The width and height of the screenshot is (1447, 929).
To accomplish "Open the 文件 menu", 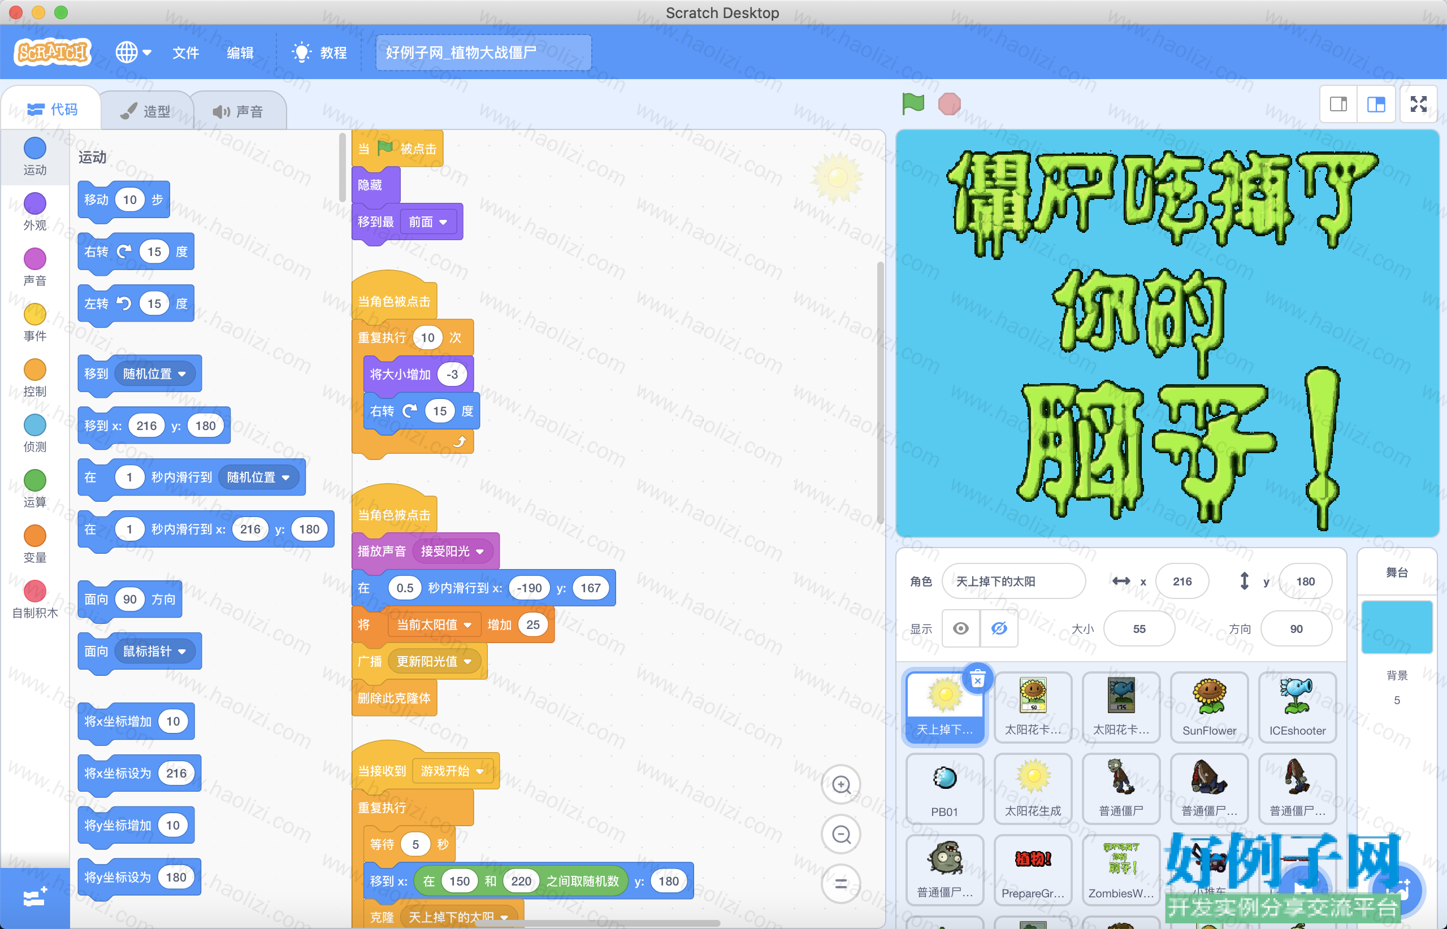I will click(x=186, y=53).
